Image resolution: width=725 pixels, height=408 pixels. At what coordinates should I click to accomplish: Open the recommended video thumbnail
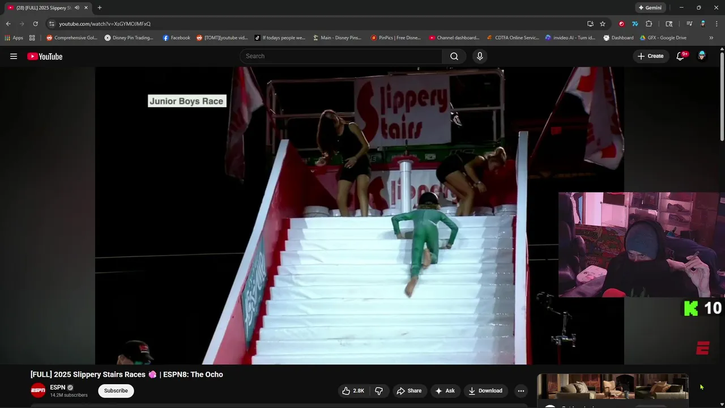point(613,386)
